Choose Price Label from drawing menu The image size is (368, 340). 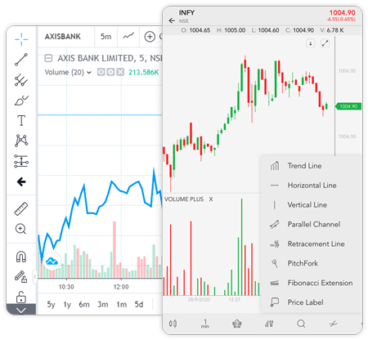coord(312,302)
